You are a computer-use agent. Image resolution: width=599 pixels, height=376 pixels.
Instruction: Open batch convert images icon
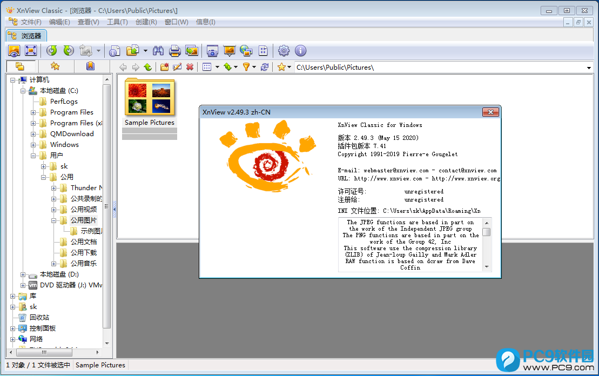[x=191, y=50]
